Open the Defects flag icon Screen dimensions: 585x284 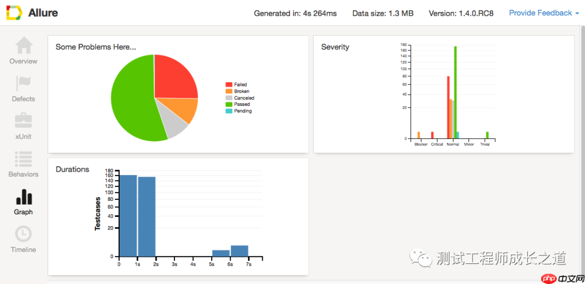point(23,84)
